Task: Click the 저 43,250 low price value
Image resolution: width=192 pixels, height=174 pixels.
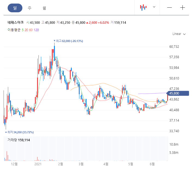Action: click(63, 23)
